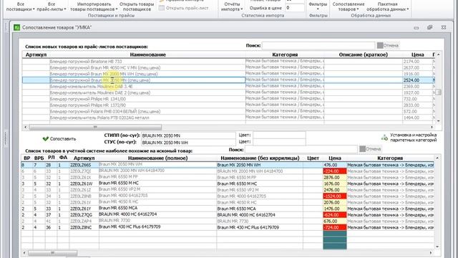Select lower row Braun MR 6550 M HC
Viewport: 458px width, 258px height.
[x=228, y=183]
